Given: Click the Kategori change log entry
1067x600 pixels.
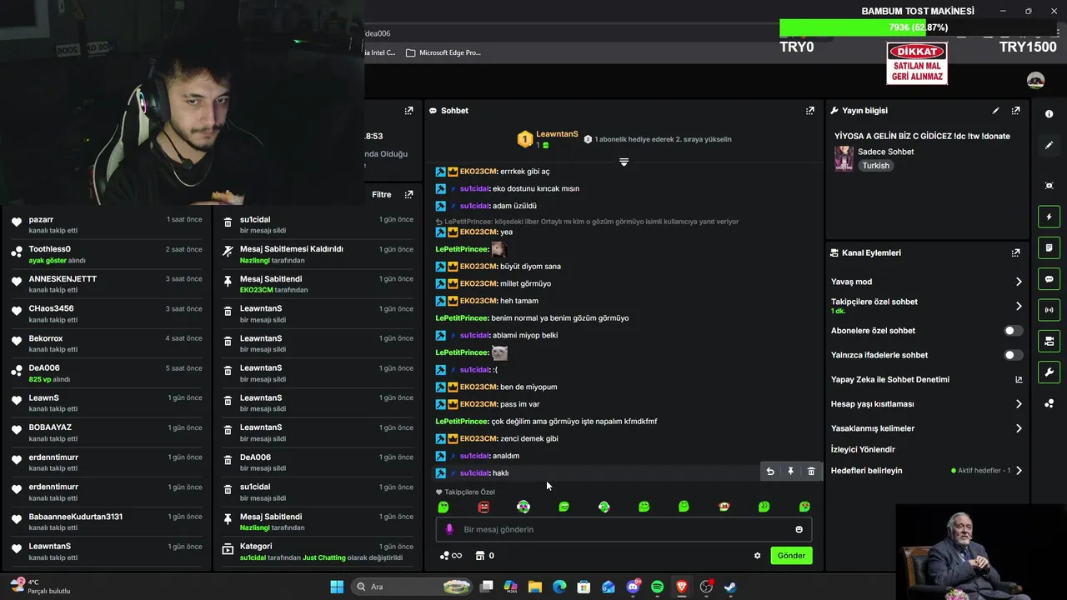Looking at the screenshot, I should pyautogui.click(x=318, y=552).
